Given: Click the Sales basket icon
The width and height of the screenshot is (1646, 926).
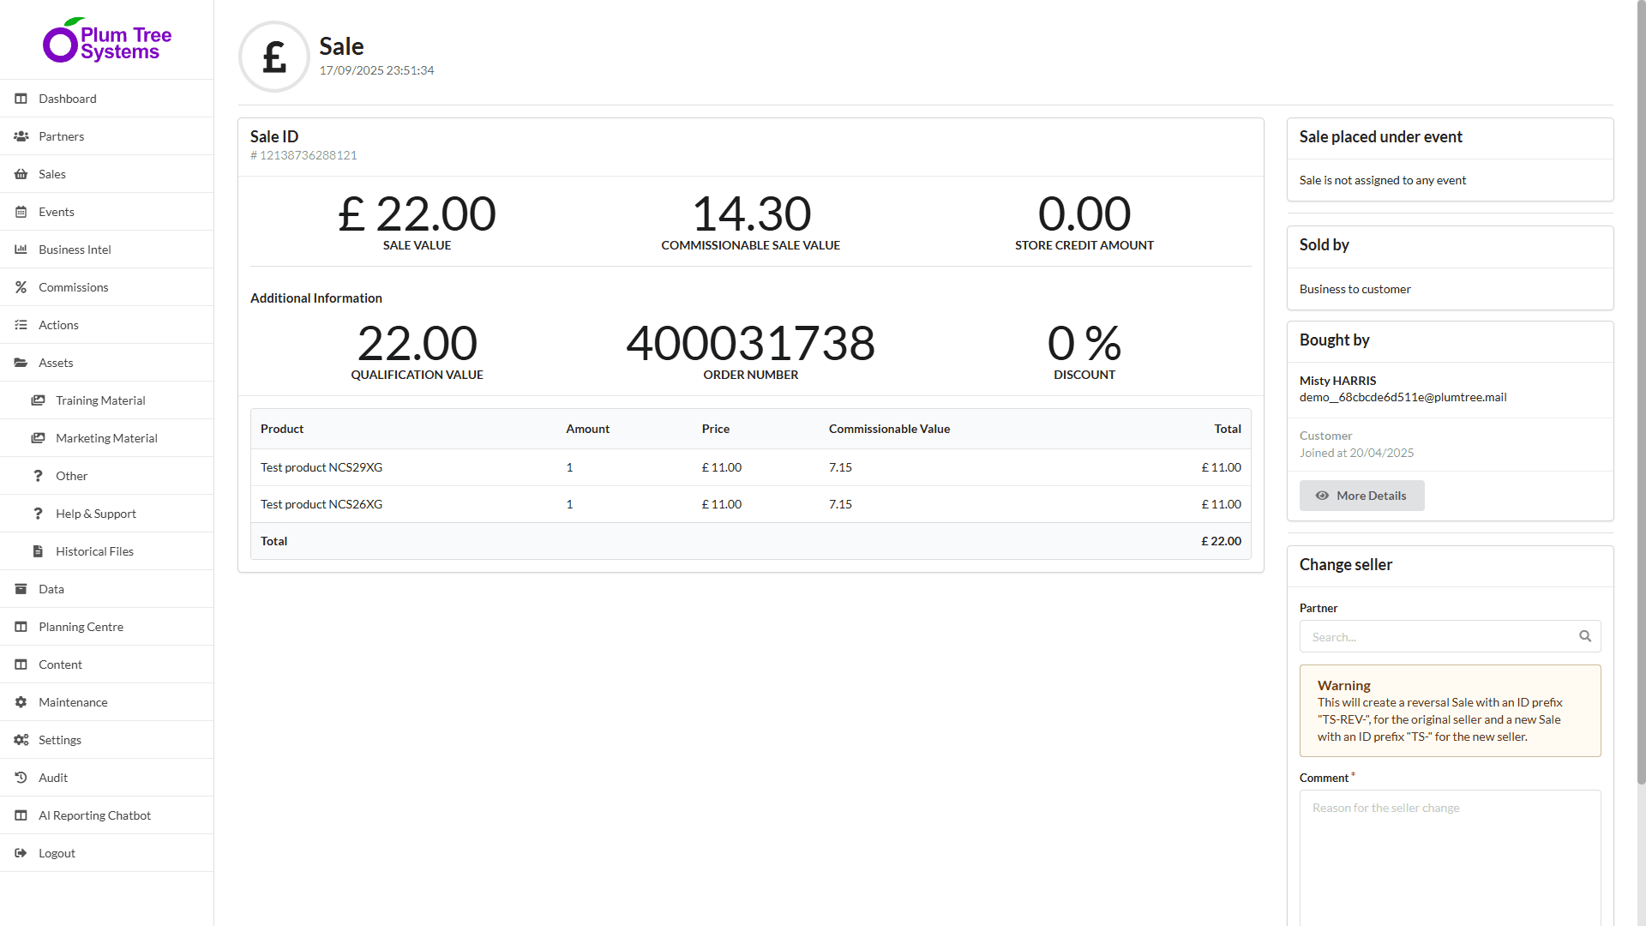Looking at the screenshot, I should click(x=21, y=174).
